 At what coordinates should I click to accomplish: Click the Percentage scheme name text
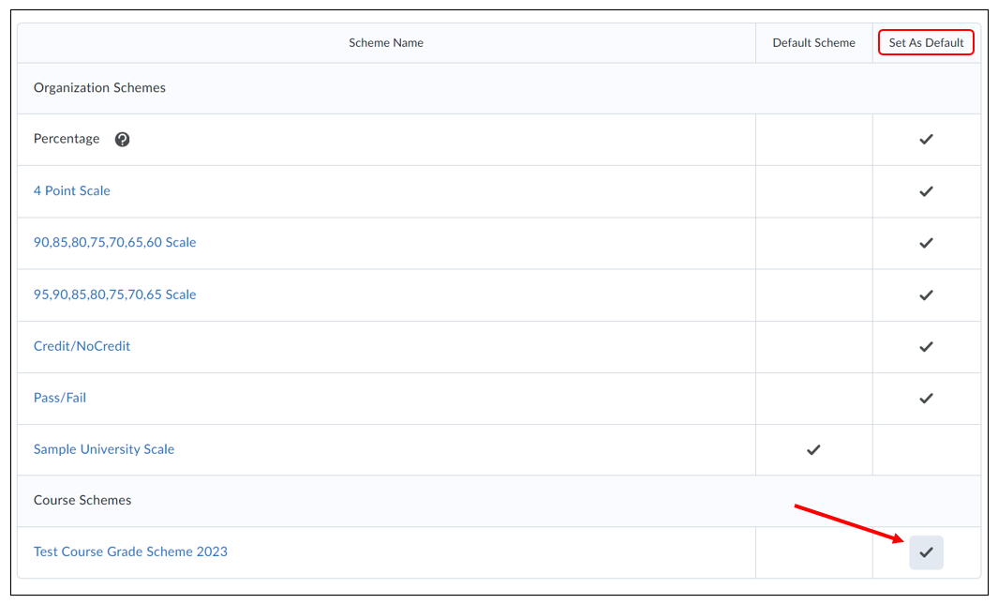(67, 139)
